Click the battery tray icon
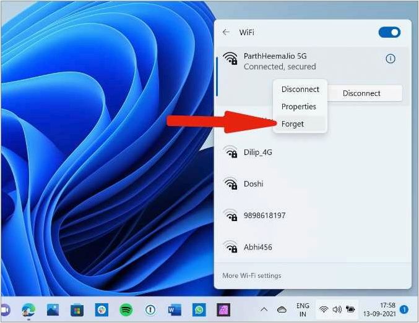 coord(350,309)
